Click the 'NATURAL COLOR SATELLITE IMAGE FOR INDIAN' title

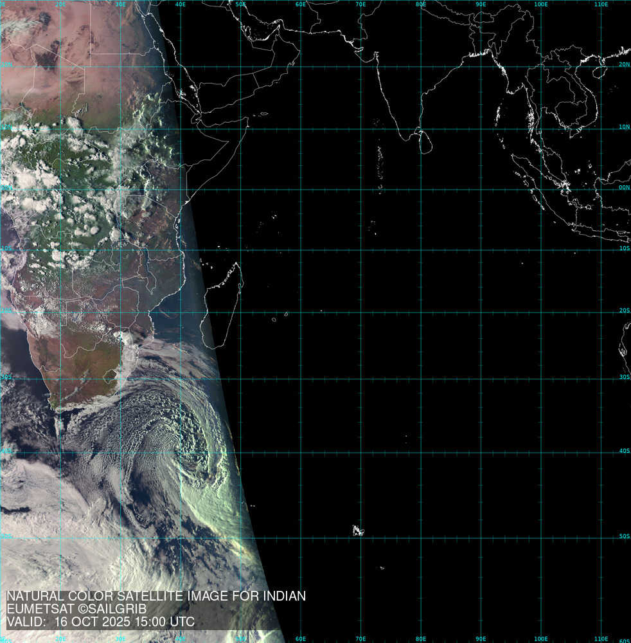tap(156, 596)
